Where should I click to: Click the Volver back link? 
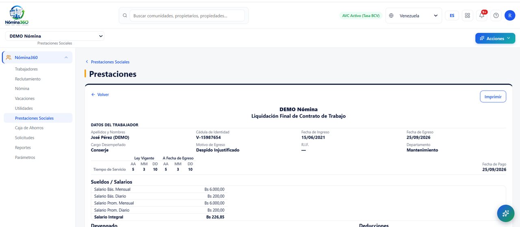[100, 94]
